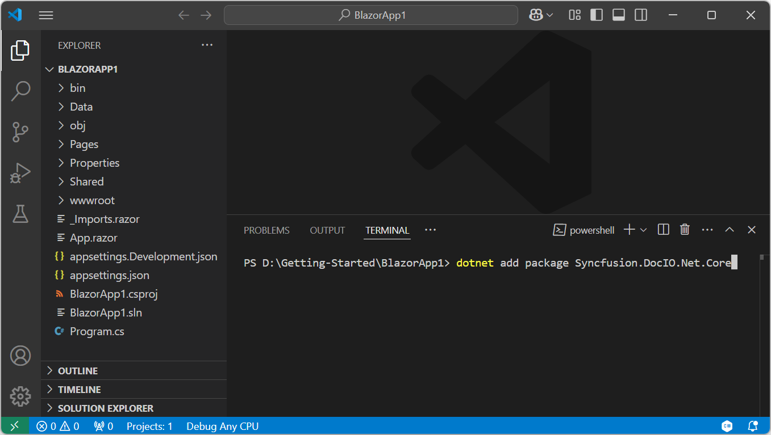Open the Explorer view in activity bar

tap(20, 51)
